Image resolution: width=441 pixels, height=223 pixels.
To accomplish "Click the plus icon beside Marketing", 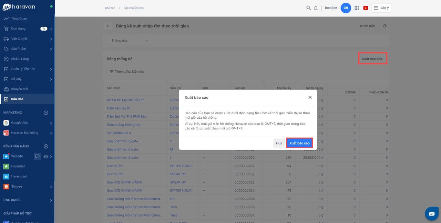I will [46, 113].
